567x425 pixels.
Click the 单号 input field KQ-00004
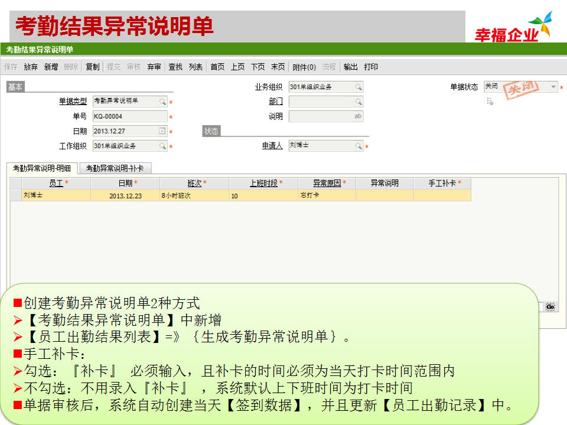pos(125,116)
